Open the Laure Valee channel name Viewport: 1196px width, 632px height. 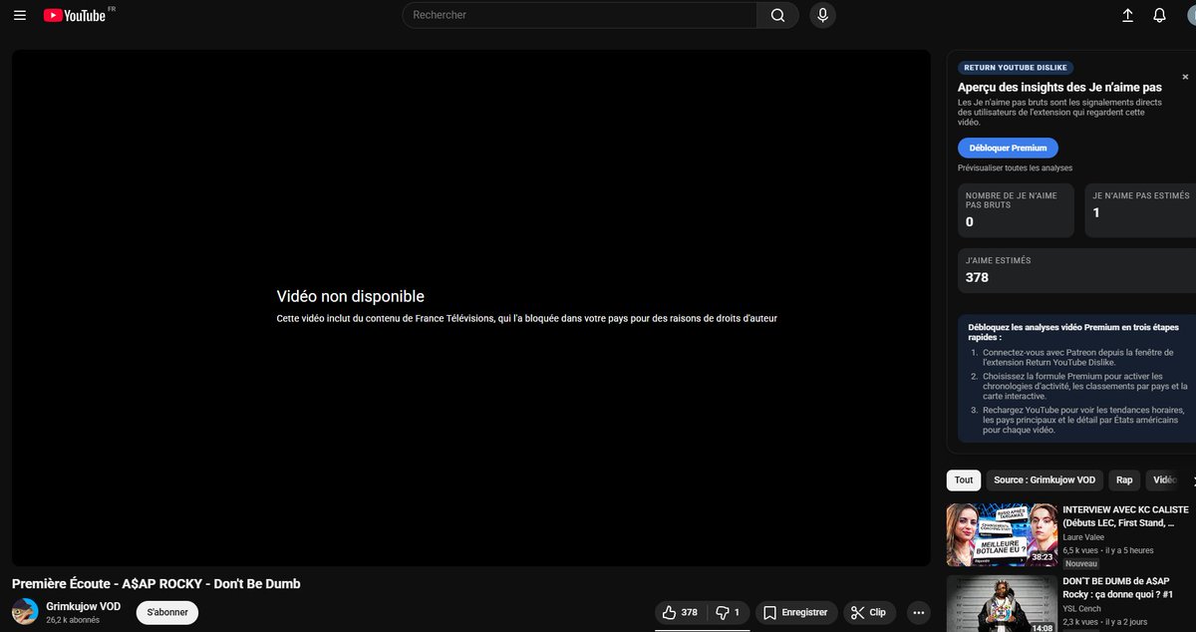pos(1085,537)
